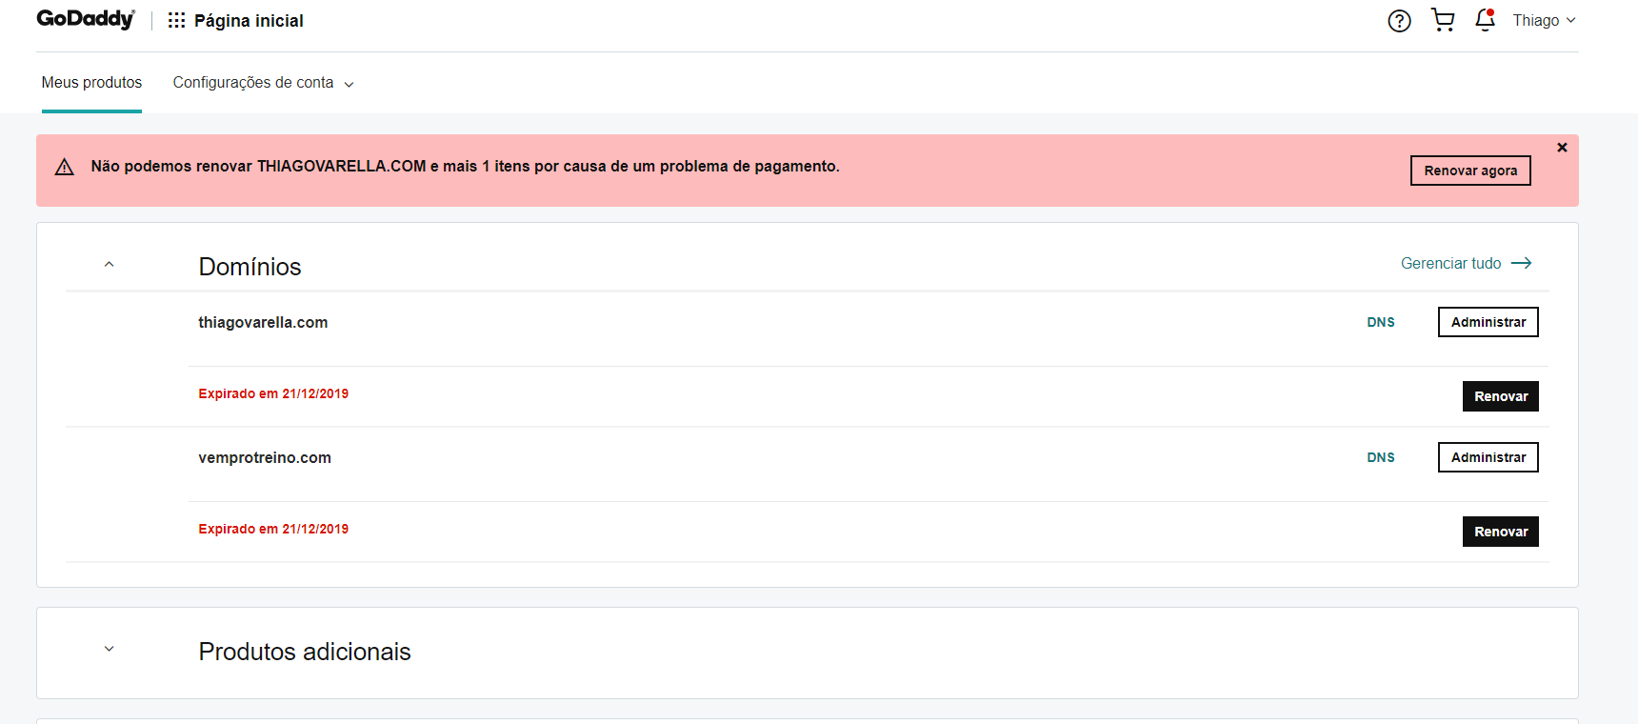Renew thiagovarella.com with Renovar button
Viewport: 1638px width, 724px height.
pos(1501,396)
